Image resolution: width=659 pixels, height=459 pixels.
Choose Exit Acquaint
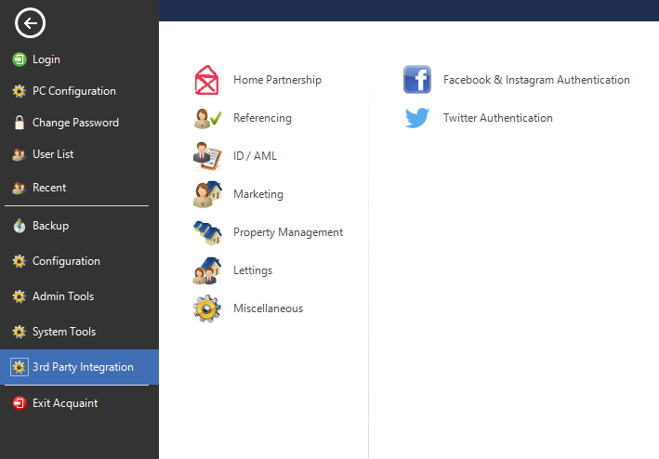(x=64, y=403)
